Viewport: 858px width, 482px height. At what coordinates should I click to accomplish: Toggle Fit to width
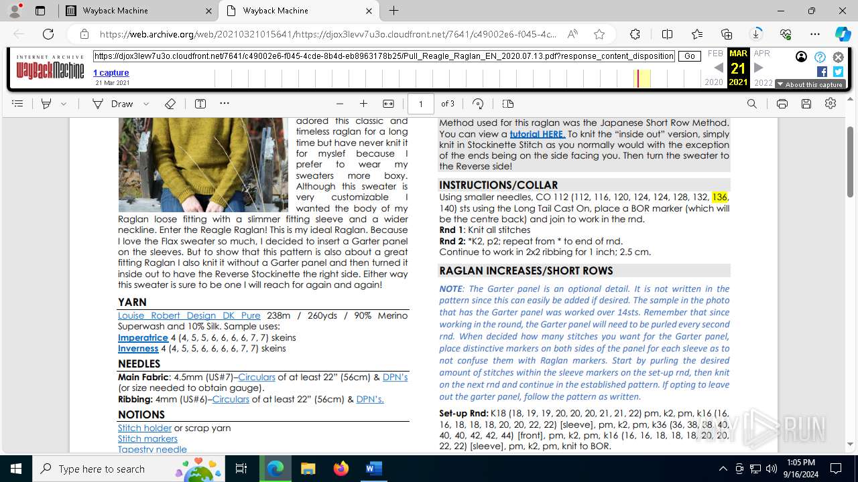coord(388,104)
